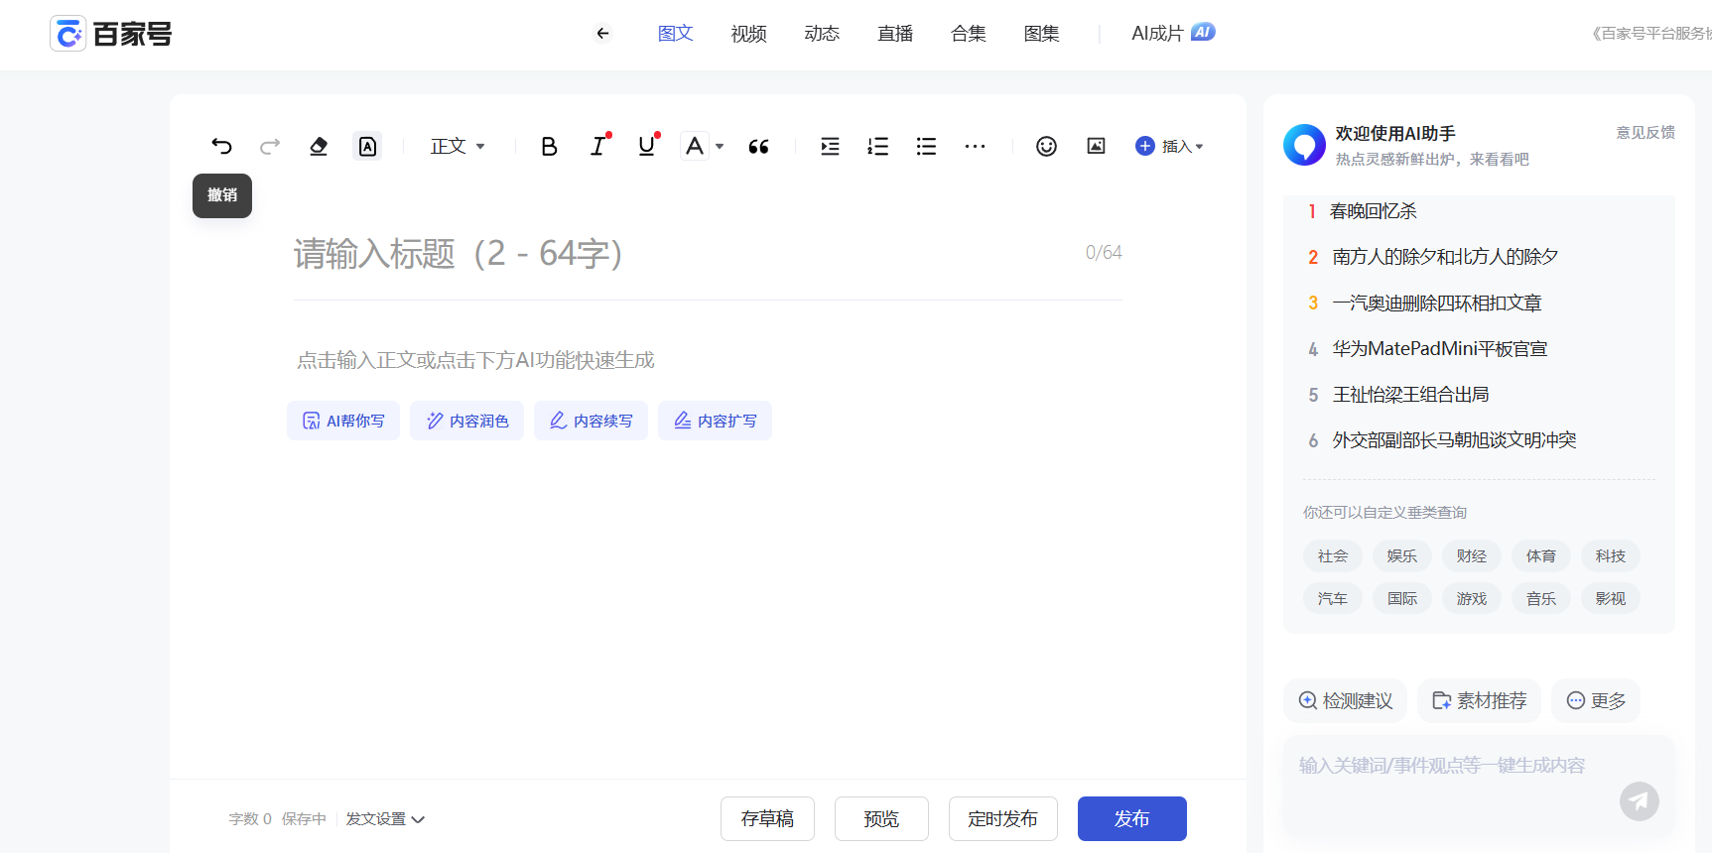
Task: Open hot topic 王祉怡梁王组合出局
Action: [1410, 394]
